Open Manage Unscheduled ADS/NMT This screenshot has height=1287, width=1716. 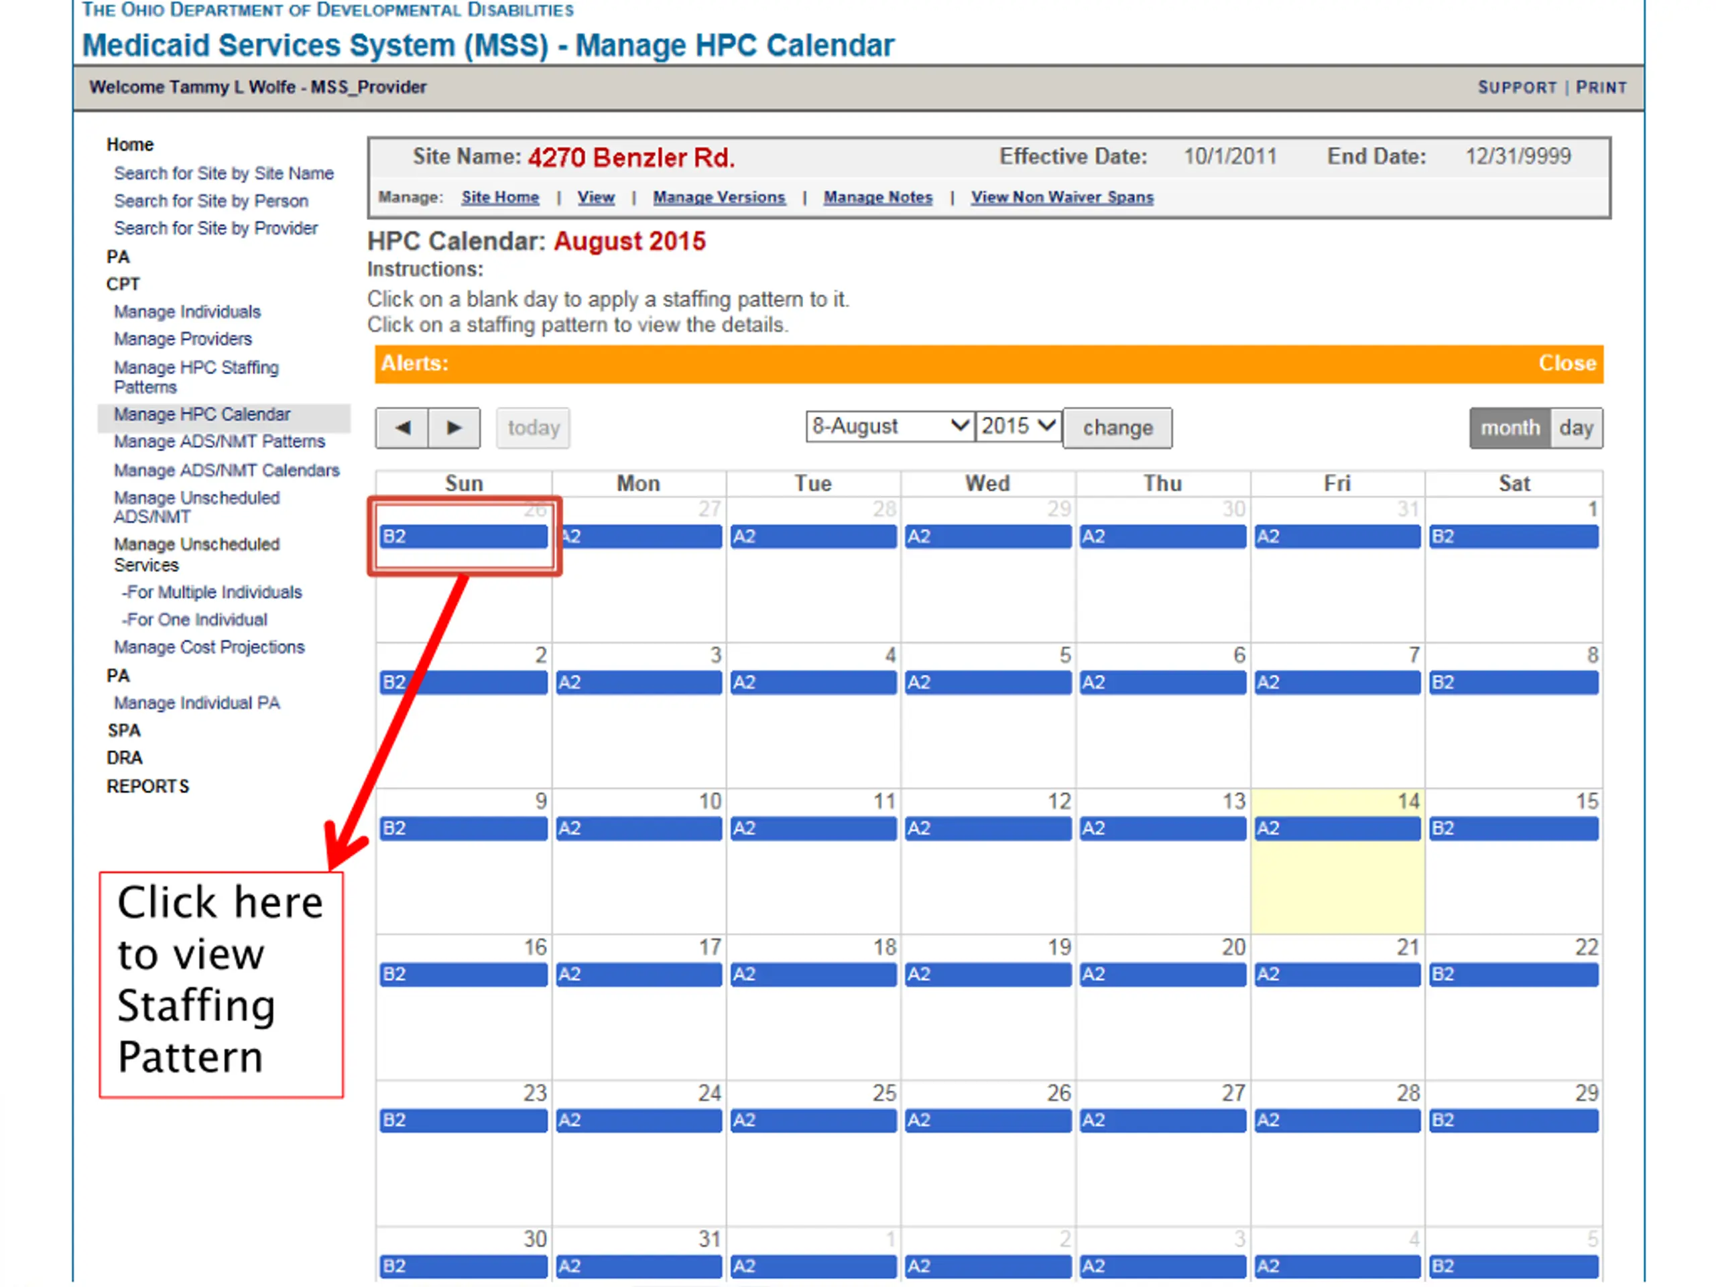(196, 507)
